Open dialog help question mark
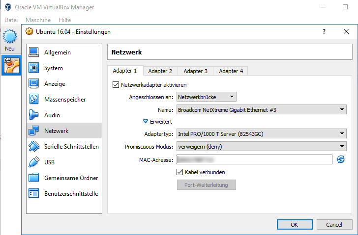358x235 pixels. coord(324,31)
